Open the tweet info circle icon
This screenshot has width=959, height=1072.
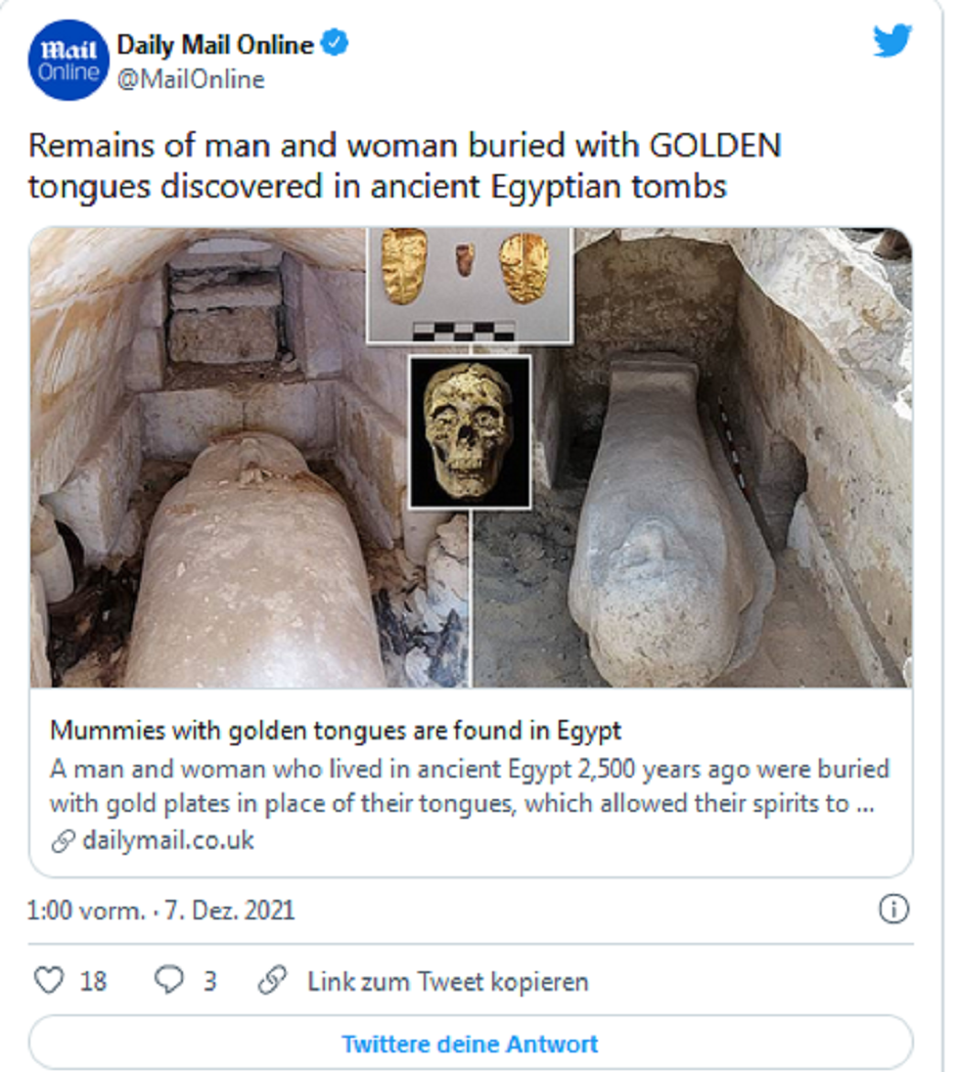click(x=892, y=910)
